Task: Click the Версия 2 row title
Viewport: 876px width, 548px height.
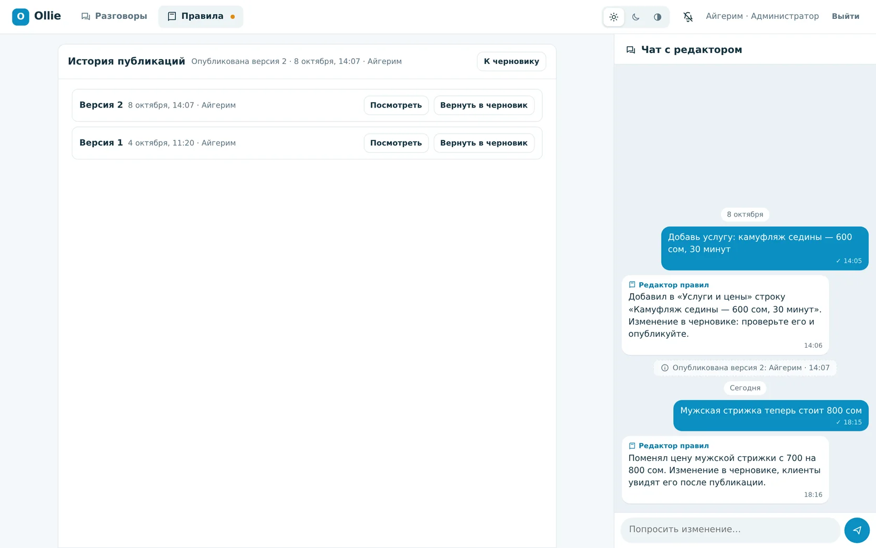Action: point(101,105)
